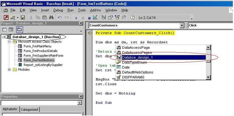This screenshot has width=234, height=116.
Task: Click autocomplete list scroll up arrow
Action: (208, 47)
